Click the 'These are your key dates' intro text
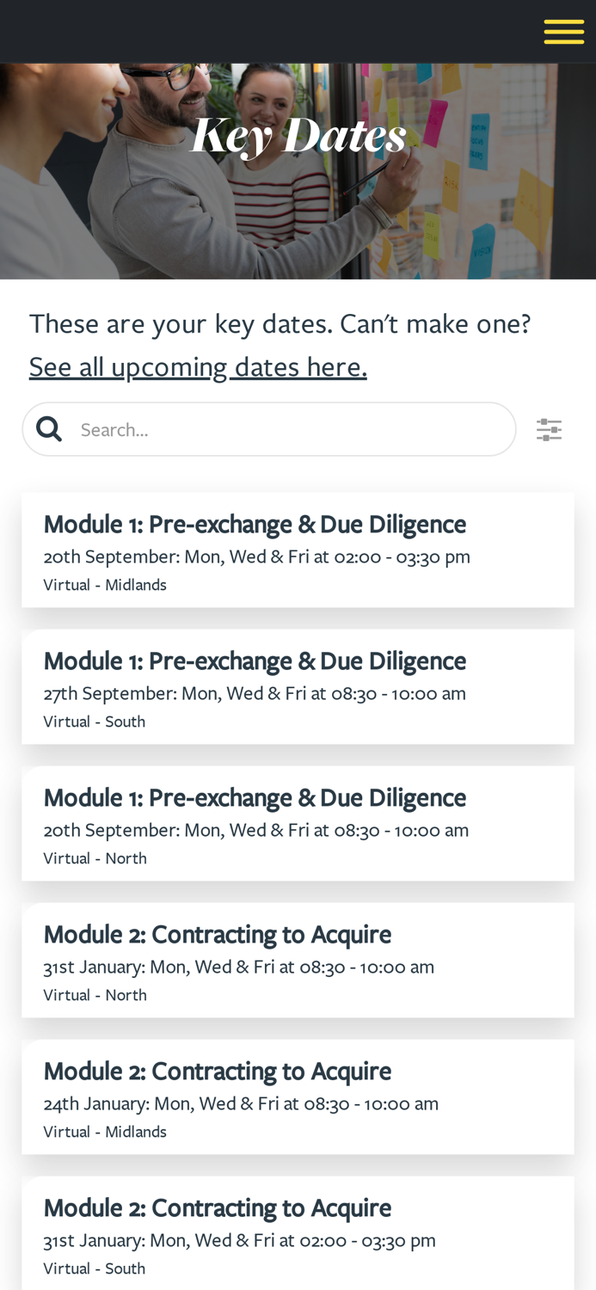 point(280,323)
